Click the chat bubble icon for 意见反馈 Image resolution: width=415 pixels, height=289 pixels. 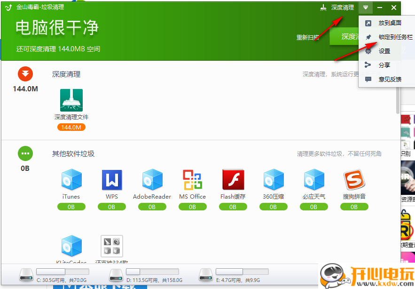click(x=368, y=79)
